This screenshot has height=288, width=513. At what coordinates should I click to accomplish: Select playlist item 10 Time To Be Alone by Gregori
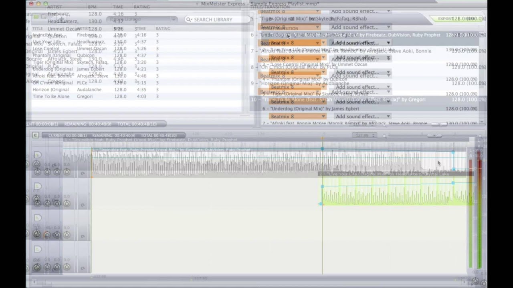368,99
